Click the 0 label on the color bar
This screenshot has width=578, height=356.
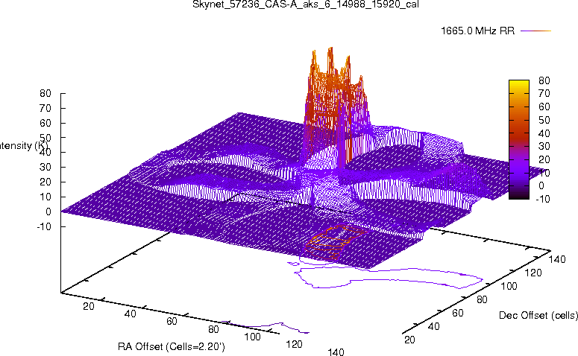[541, 185]
